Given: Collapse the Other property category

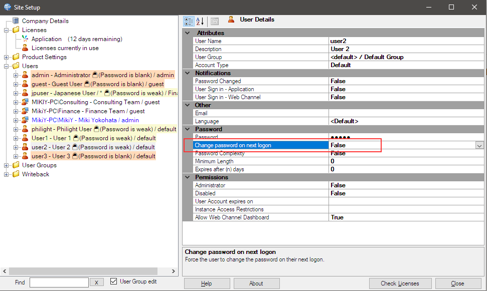Looking at the screenshot, I should coord(187,105).
